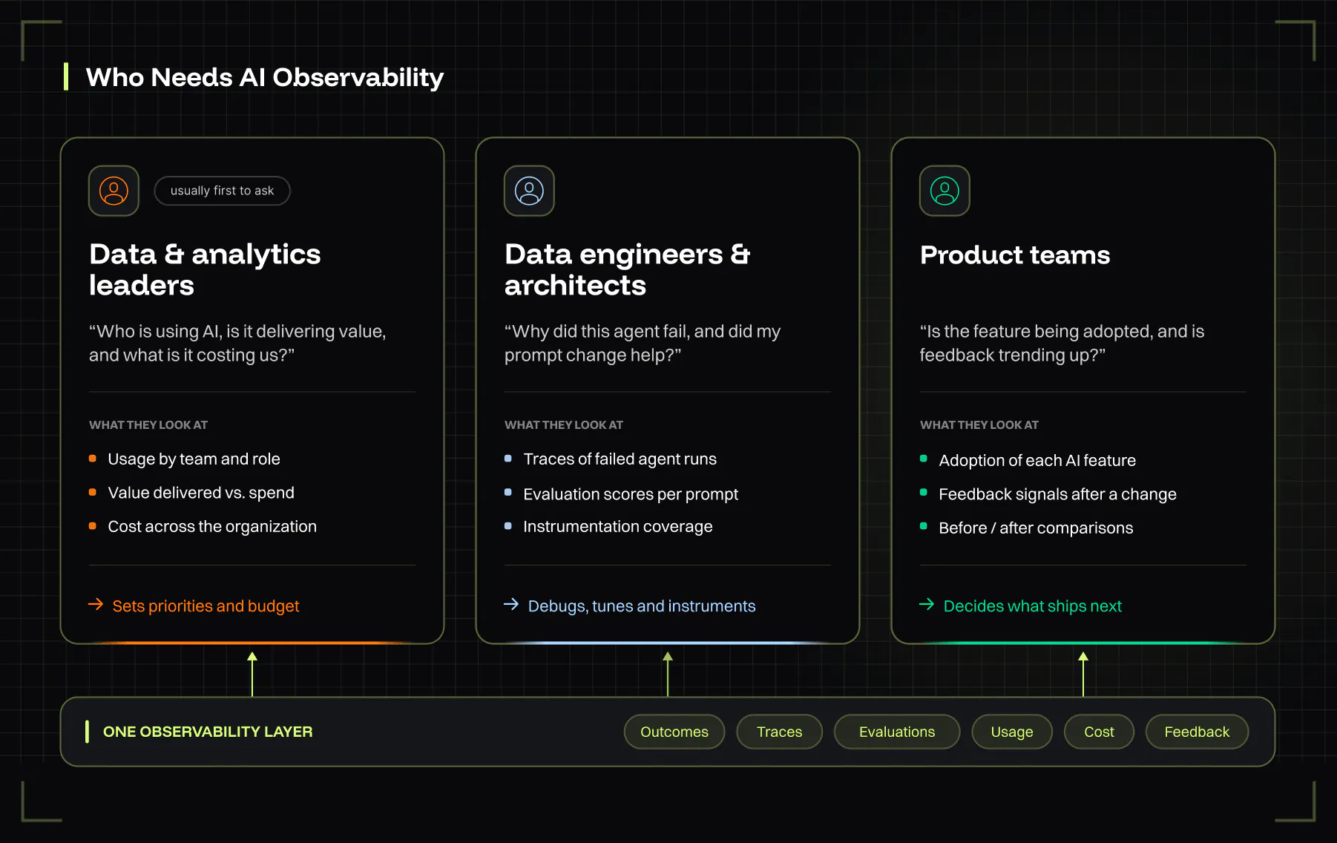Click the 'ONE OBSERVABILITY LAYER' label
The height and width of the screenshot is (843, 1337).
click(208, 732)
